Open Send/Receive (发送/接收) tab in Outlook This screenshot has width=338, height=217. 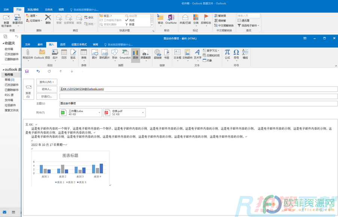pos(33,10)
